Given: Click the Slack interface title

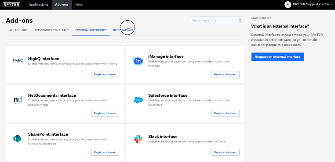Looking at the screenshot, I should point(163,137).
